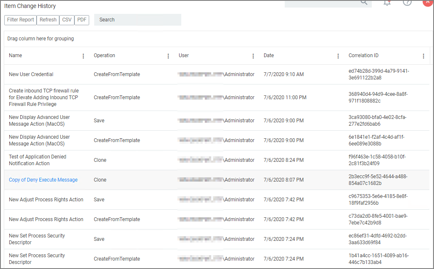434x269 pixels.
Task: Open the Correlation ID column options menu
Action: 423,56
